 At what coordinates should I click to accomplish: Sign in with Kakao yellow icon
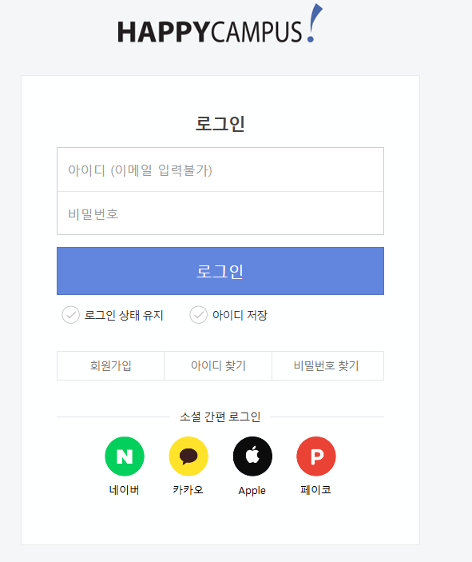[188, 456]
